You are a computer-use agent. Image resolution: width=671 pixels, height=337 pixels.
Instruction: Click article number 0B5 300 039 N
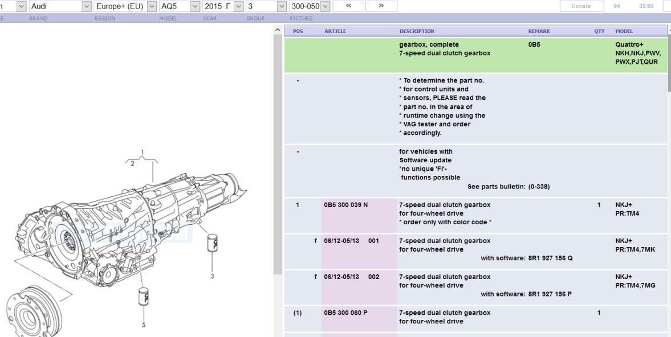pos(346,204)
